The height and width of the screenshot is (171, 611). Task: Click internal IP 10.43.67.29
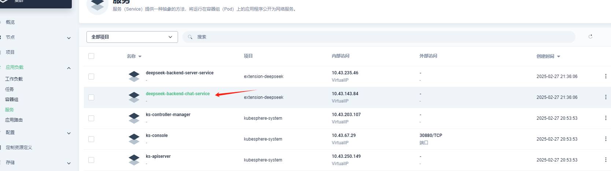344,135
